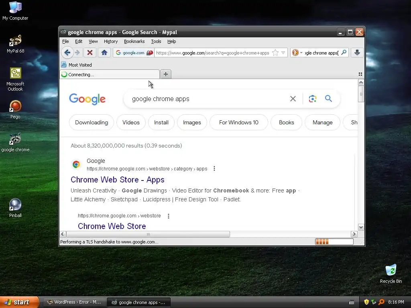Click the security shield tray icon

[x=366, y=302]
